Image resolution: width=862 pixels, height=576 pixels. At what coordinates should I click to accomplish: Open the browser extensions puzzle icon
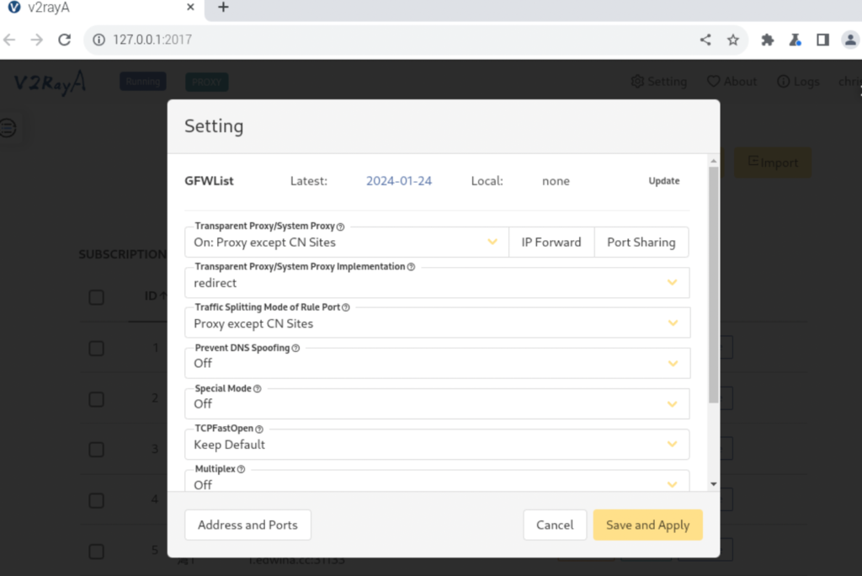click(x=767, y=40)
